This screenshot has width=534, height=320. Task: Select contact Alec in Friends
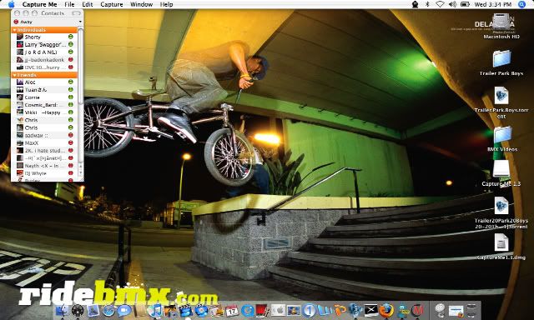pyautogui.click(x=44, y=82)
